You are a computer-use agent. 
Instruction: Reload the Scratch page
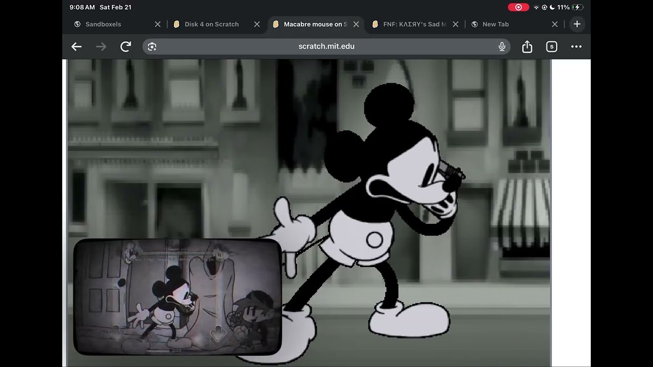[125, 47]
